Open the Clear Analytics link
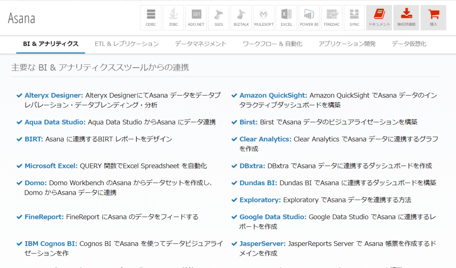Image resolution: width=456 pixels, height=268 pixels. pyautogui.click(x=266, y=139)
